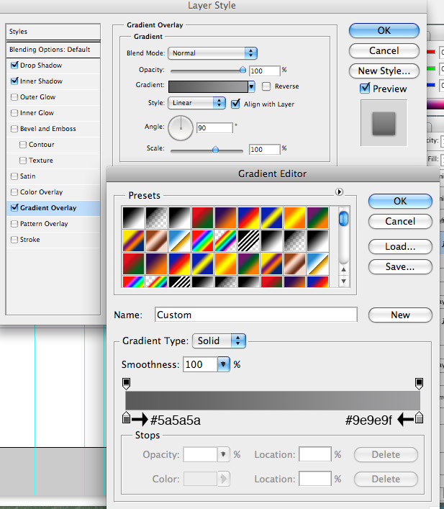Click the New gradient button
Image resolution: width=444 pixels, height=509 pixels.
point(400,315)
